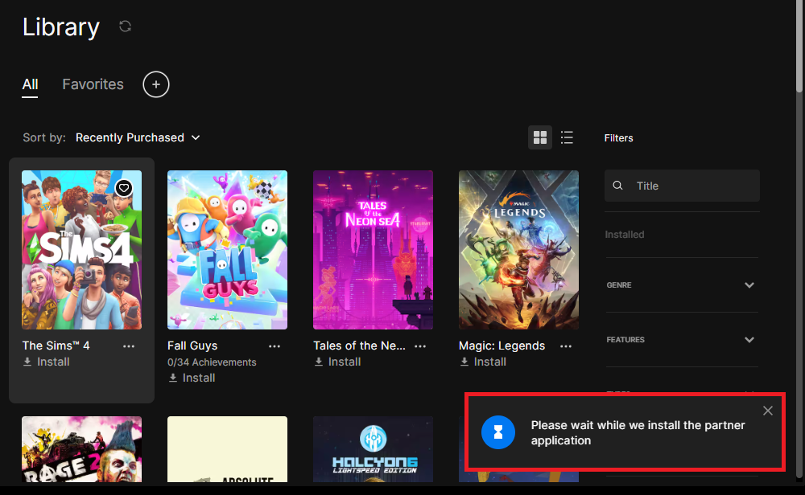
Task: Click the Library refresh icon
Action: pos(125,27)
